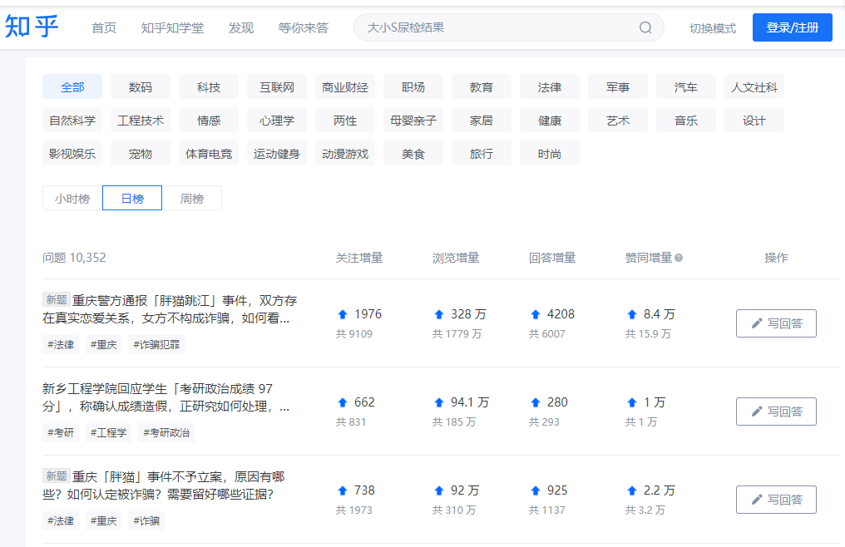Select the 小时榜 ranking tab
Viewport: 845px width, 547px height.
click(72, 199)
